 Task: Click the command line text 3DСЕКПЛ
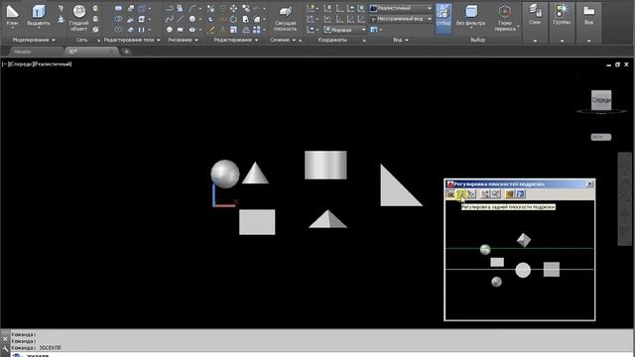tap(50, 348)
